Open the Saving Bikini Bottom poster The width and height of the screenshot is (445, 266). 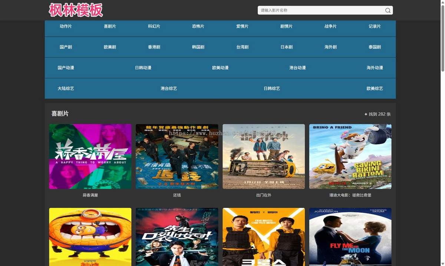[350, 156]
